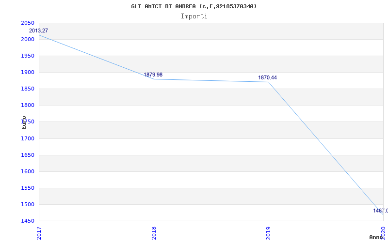Click the 1650 y-axis value
388x242 pixels.
coord(28,155)
